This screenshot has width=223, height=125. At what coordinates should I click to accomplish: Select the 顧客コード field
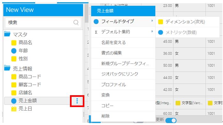coord(30,85)
